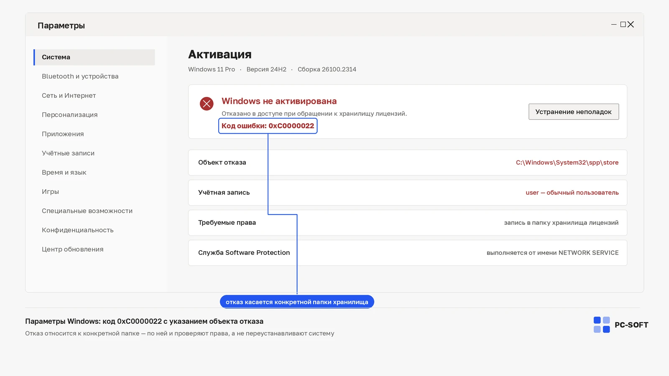
Task: Select Система in the sidebar
Action: pos(94,57)
